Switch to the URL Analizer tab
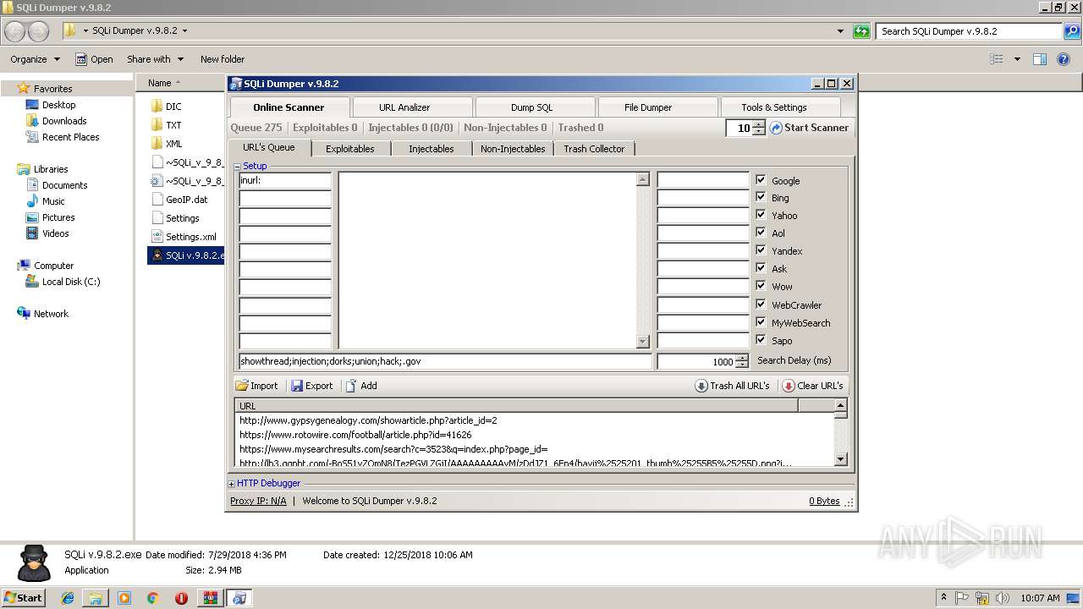Image resolution: width=1083 pixels, height=609 pixels. pyautogui.click(x=412, y=107)
